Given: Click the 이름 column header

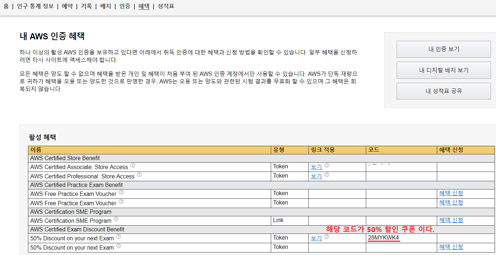Looking at the screenshot, I should [150, 150].
